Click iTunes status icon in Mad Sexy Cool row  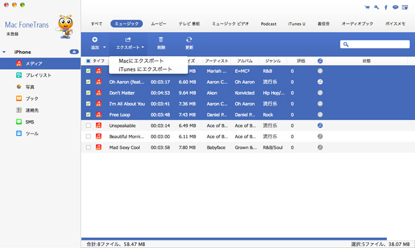click(x=320, y=147)
